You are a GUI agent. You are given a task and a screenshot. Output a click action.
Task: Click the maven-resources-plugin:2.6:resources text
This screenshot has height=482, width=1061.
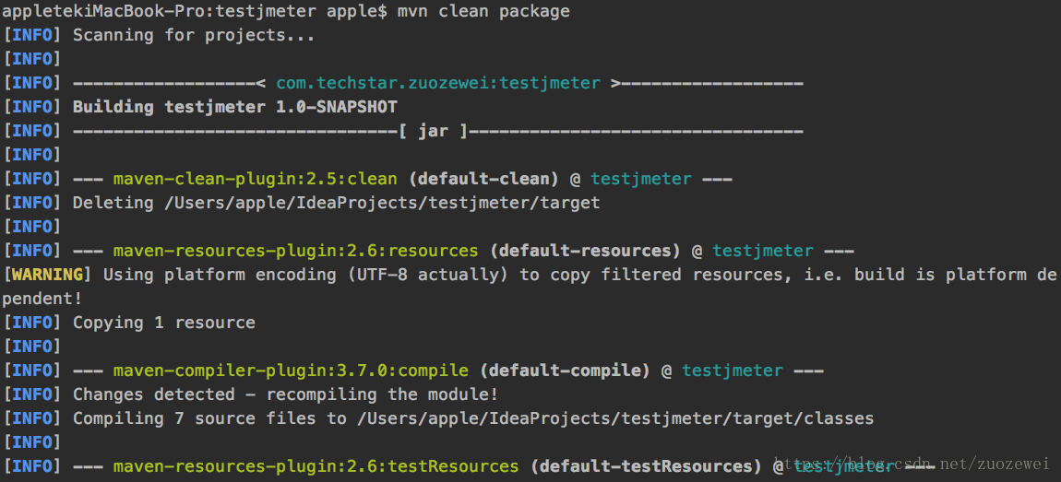(x=295, y=252)
